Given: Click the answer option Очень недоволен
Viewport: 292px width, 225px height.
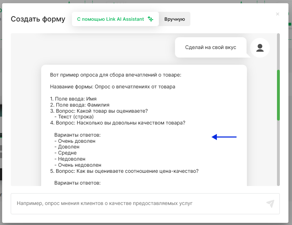Looking at the screenshot, I should point(78,165).
